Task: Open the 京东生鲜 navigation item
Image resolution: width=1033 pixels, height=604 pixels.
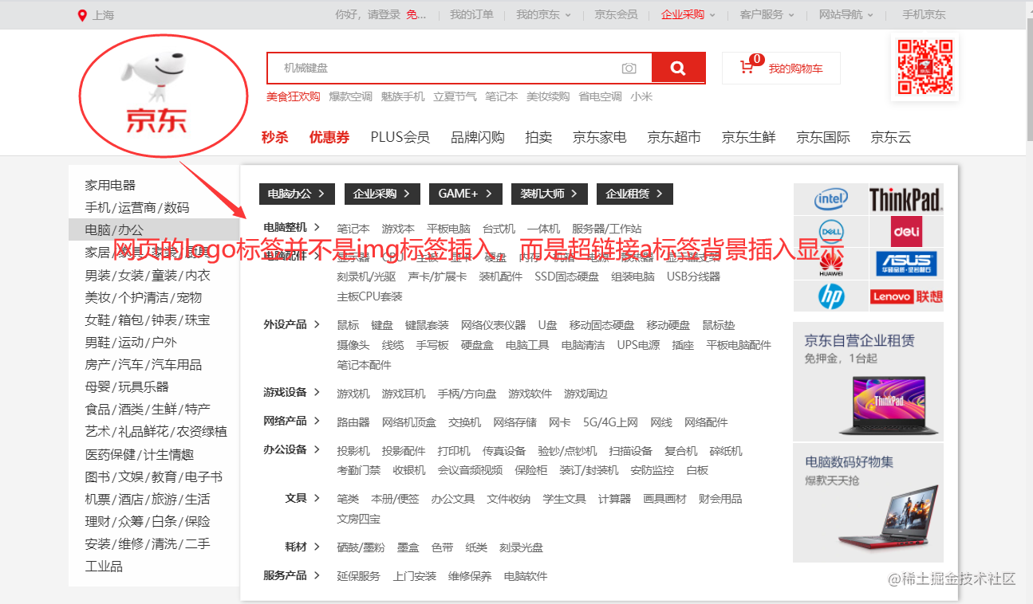Action: (748, 137)
